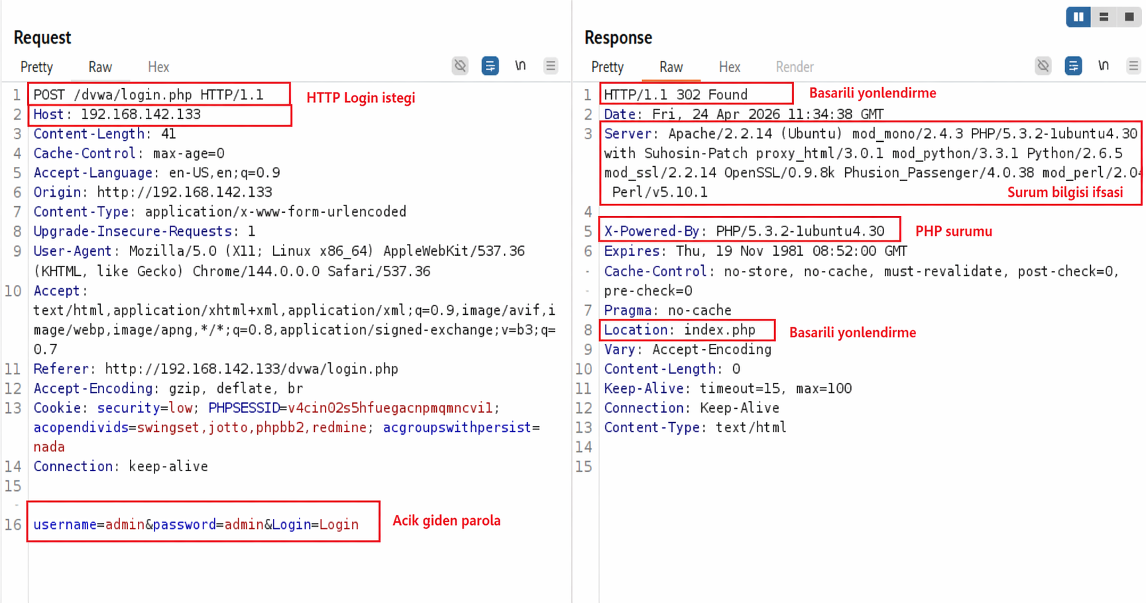Click the X-Powered-By PHP header
The width and height of the screenshot is (1146, 603).
coord(744,231)
